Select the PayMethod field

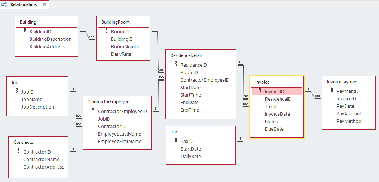349,121
